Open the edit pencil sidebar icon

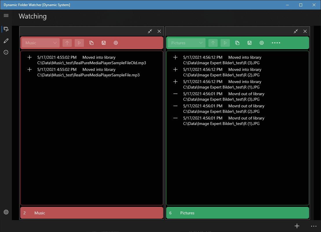tap(6, 41)
